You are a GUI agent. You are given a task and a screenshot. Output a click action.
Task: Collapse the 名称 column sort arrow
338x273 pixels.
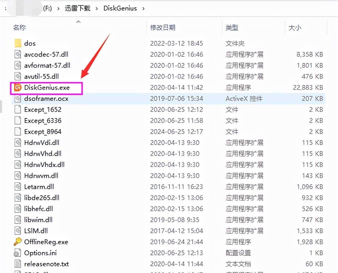click(x=78, y=22)
